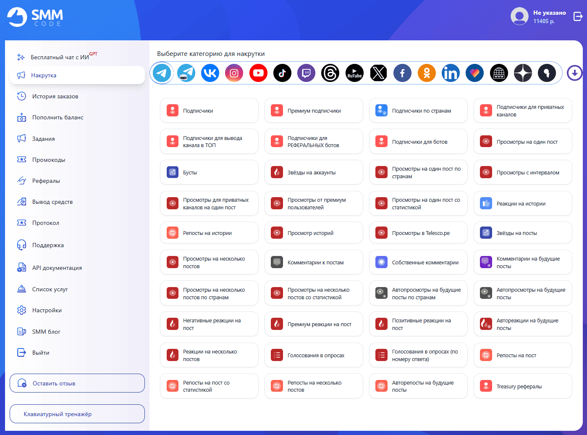Select Просмотры на один пост card
Image resolution: width=587 pixels, height=435 pixels.
523,142
